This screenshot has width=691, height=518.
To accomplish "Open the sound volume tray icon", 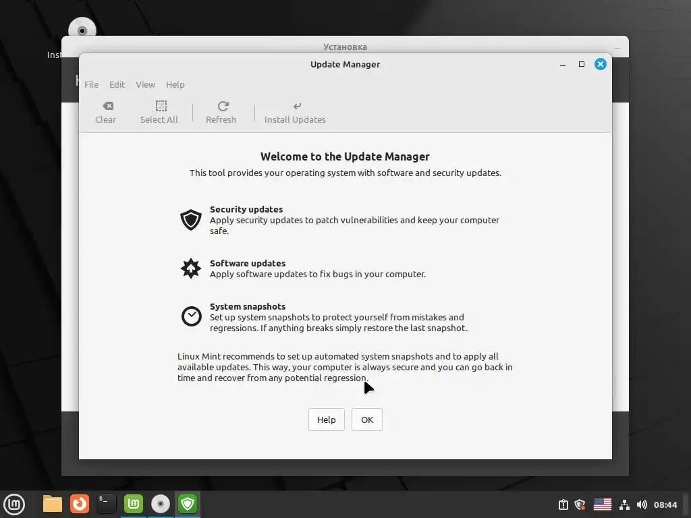I will [x=642, y=505].
